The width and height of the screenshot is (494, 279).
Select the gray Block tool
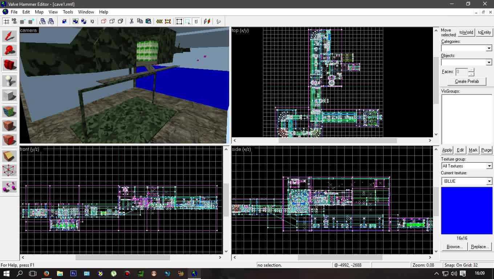tap(9, 96)
